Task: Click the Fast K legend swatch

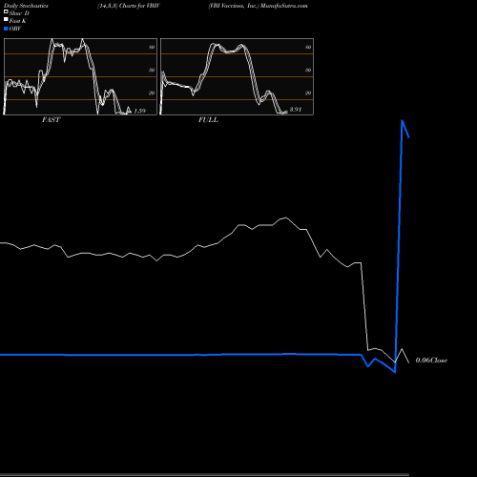Action: pos(6,20)
